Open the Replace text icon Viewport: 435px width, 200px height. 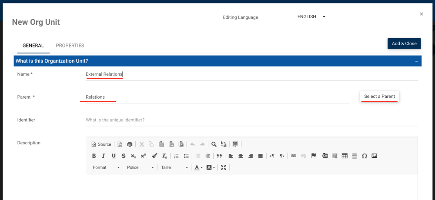[x=224, y=144]
